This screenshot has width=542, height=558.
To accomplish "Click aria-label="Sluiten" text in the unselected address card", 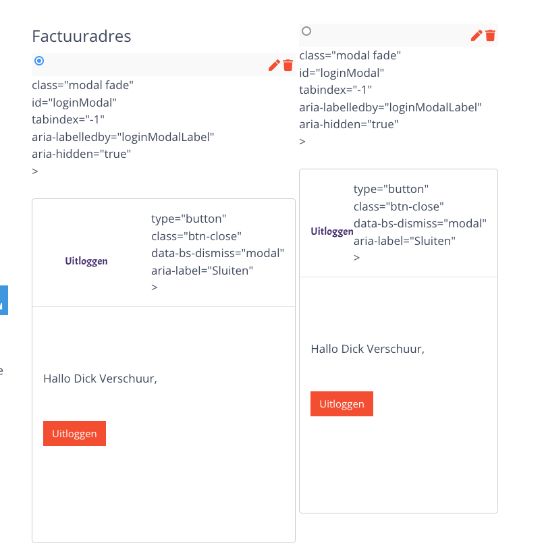I will [x=404, y=241].
